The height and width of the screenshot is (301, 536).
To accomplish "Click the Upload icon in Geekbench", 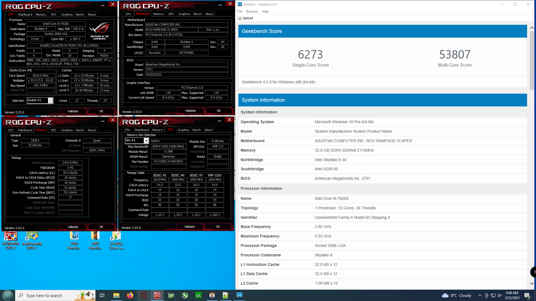I will (239, 18).
